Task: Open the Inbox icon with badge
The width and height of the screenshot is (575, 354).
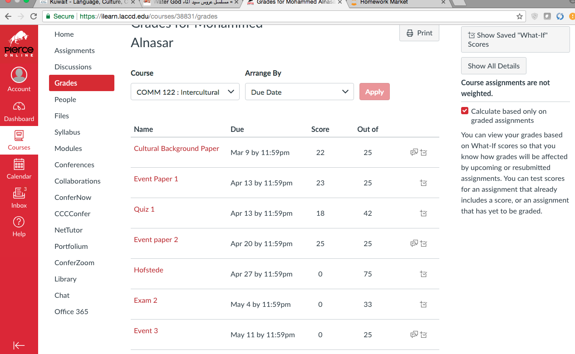Action: click(x=19, y=193)
